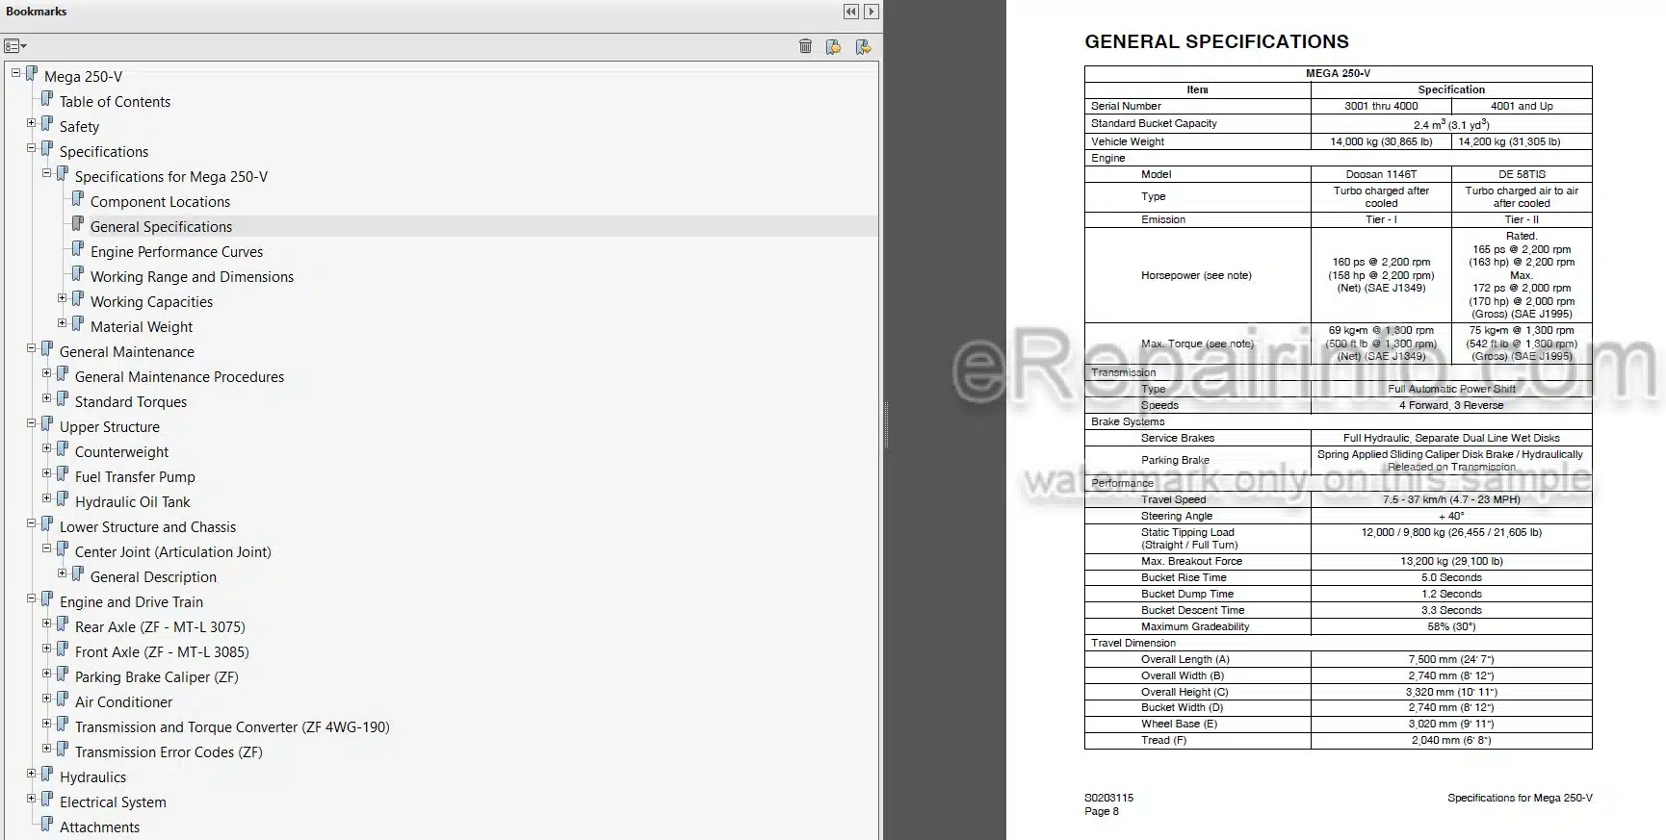Image resolution: width=1666 pixels, height=840 pixels.
Task: Expand Transmission and Torque Converter bookmark
Action: click(46, 724)
